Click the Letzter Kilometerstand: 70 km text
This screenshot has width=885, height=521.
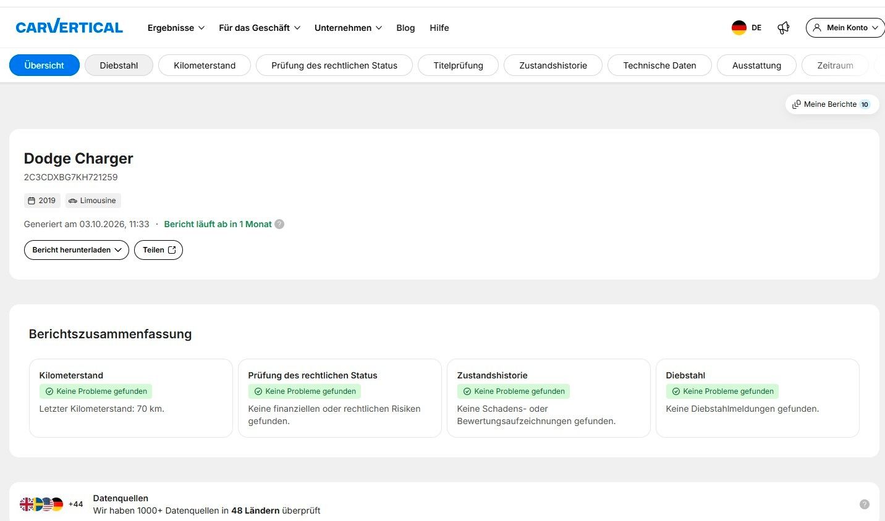102,409
